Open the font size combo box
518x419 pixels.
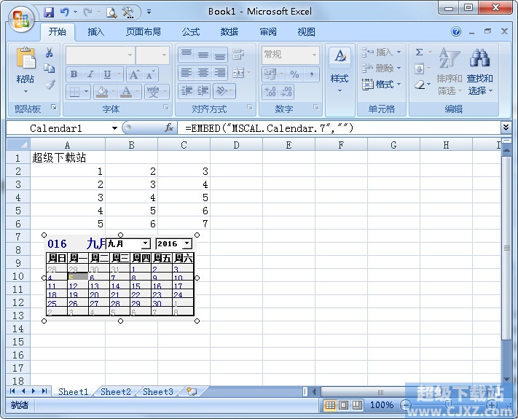152,55
